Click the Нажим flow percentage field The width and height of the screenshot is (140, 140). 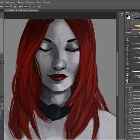tap(26, 7)
